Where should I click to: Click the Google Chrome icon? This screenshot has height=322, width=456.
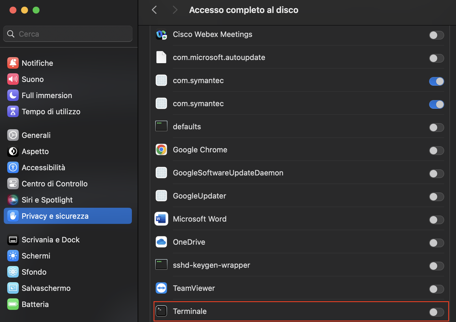click(161, 150)
